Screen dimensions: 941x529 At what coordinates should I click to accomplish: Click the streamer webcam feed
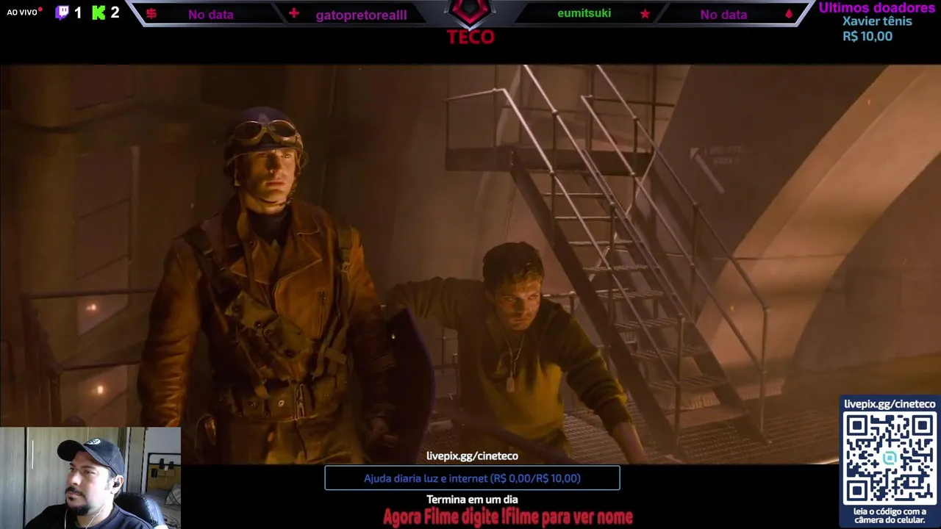click(x=90, y=478)
